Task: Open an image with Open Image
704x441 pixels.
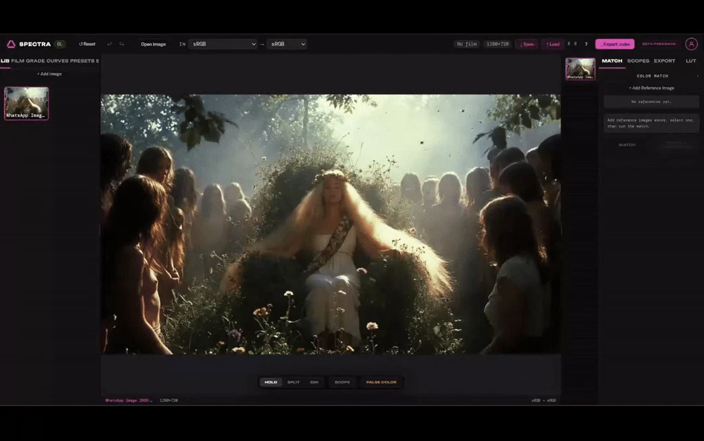Action: (153, 44)
